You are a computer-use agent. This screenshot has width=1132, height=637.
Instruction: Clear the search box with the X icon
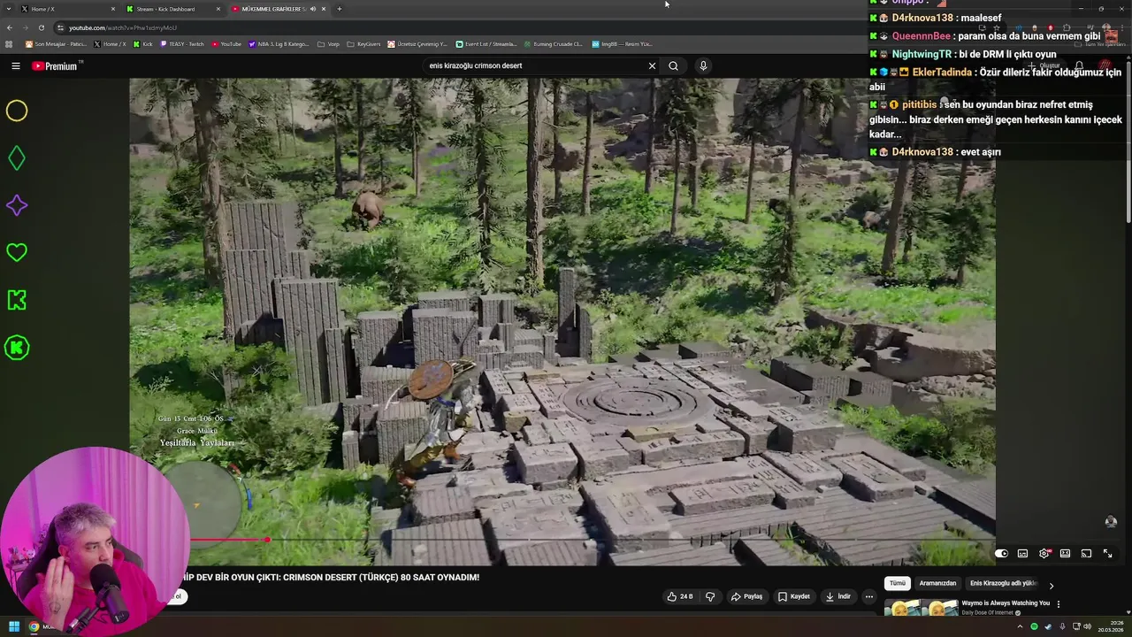652,65
